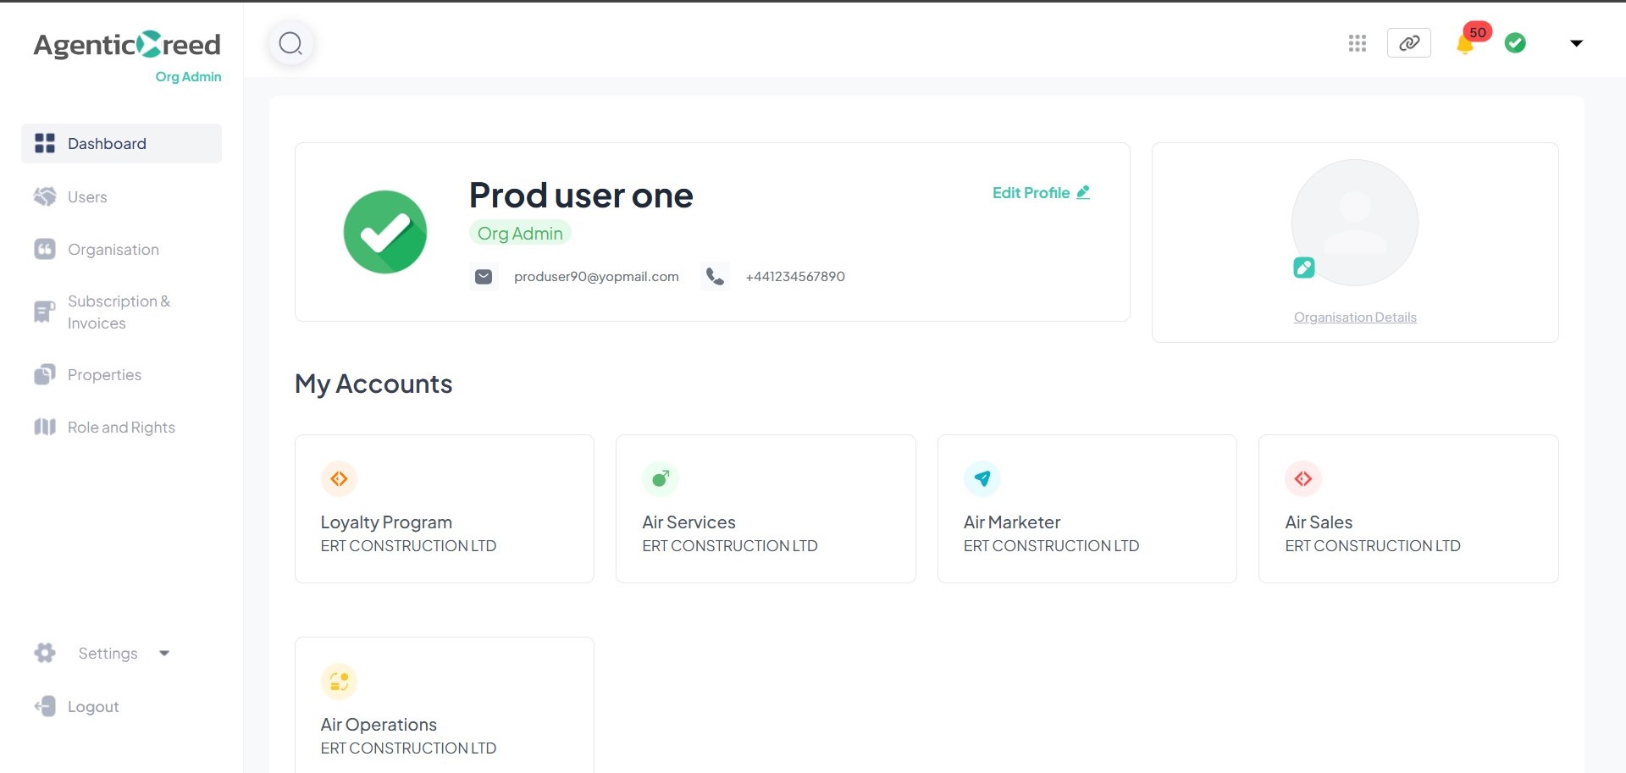Image resolution: width=1626 pixels, height=773 pixels.
Task: Expand the top-right account dropdown arrow
Action: 1576,43
